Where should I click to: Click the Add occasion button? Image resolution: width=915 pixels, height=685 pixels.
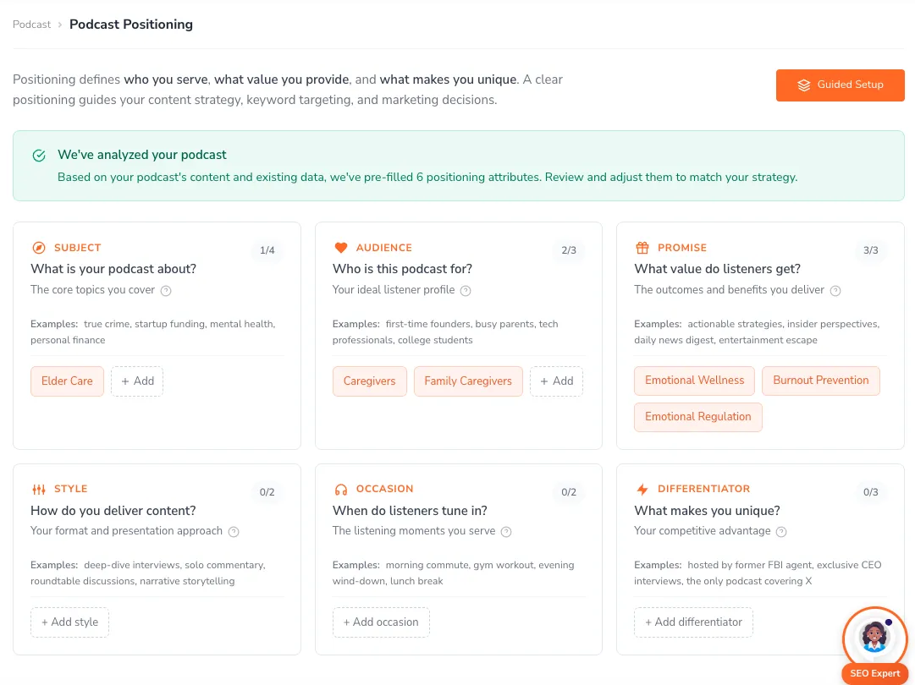point(381,622)
